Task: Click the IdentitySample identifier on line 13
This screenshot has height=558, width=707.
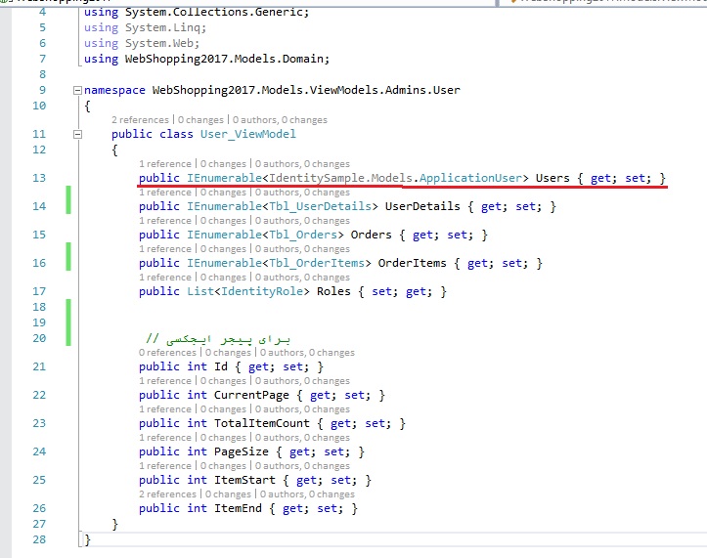Action: (318, 178)
